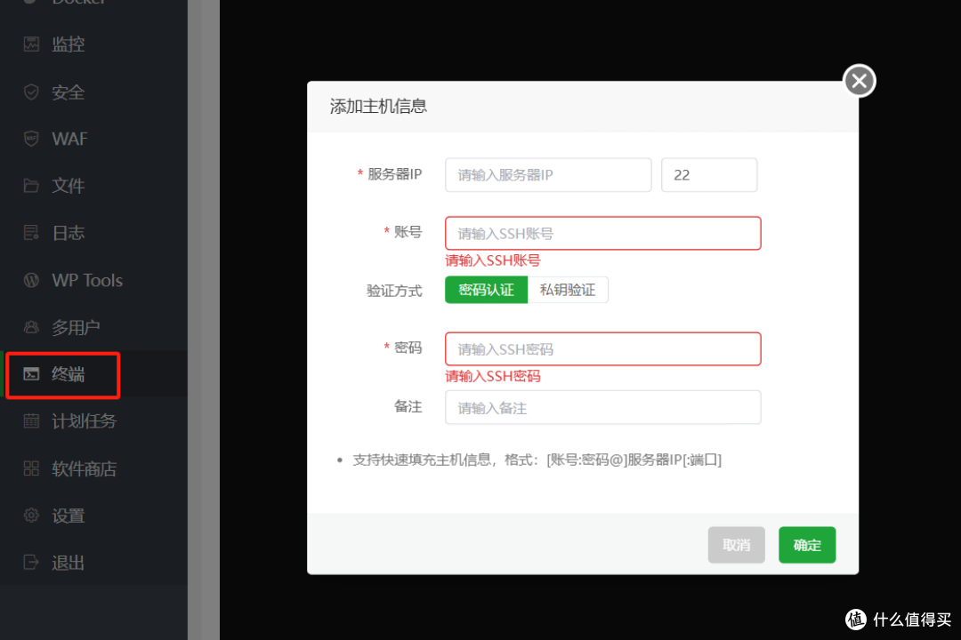Screen dimensions: 961x640
Task: Open the 文件 menu entry
Action: [x=93, y=186]
